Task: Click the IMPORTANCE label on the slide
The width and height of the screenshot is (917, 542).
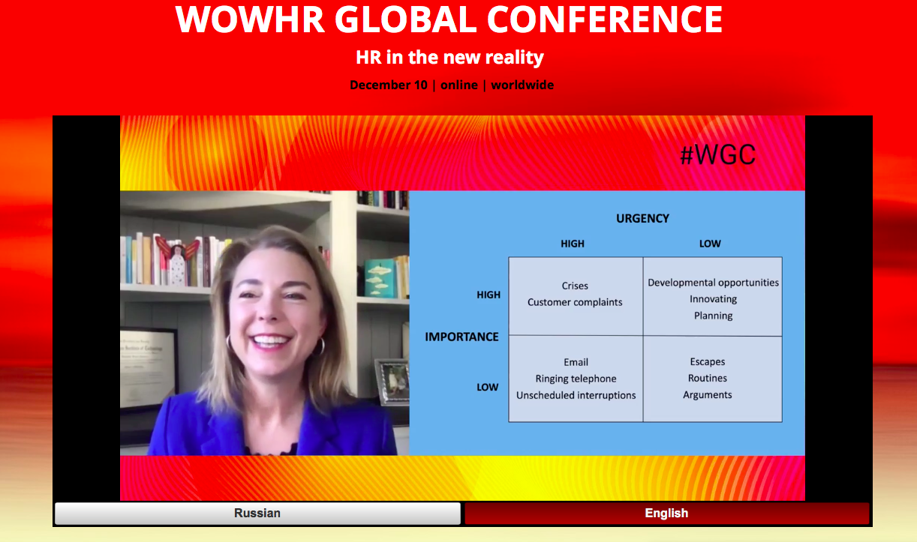Action: coord(462,337)
